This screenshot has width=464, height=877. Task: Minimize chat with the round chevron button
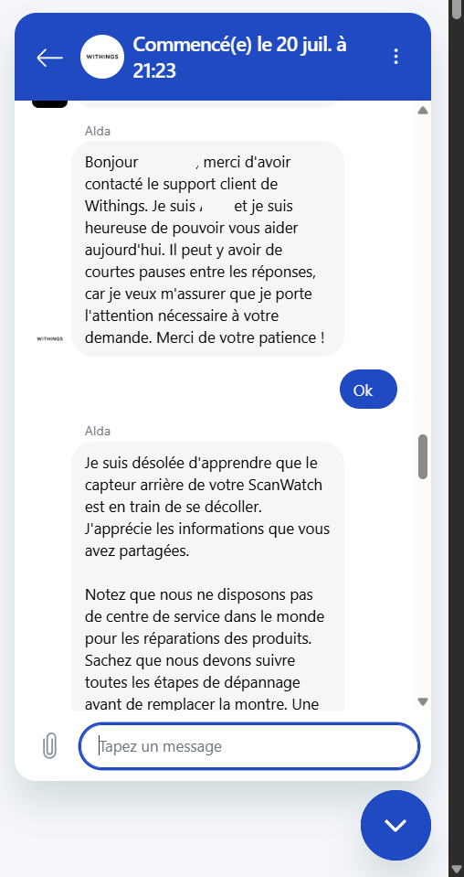pyautogui.click(x=395, y=825)
